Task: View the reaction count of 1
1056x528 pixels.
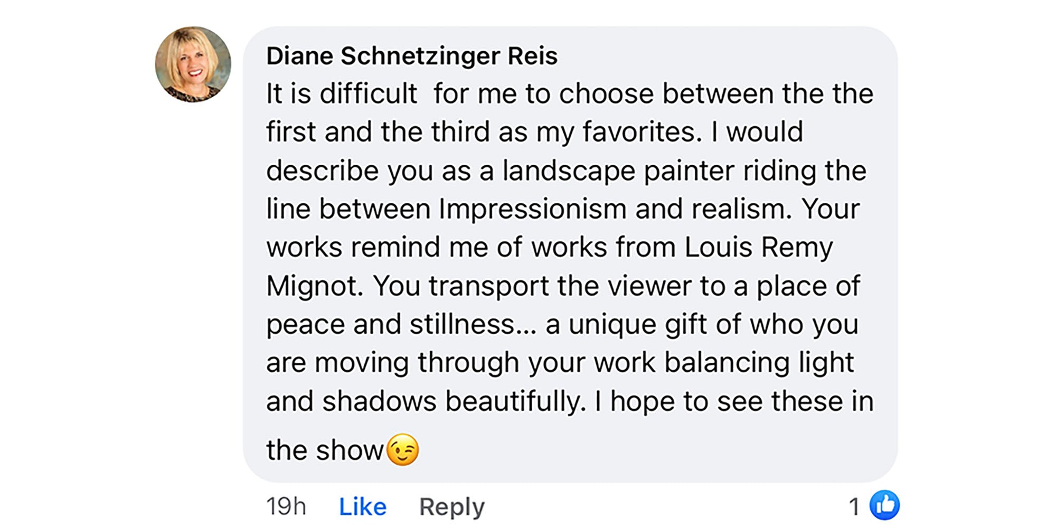Action: (854, 507)
